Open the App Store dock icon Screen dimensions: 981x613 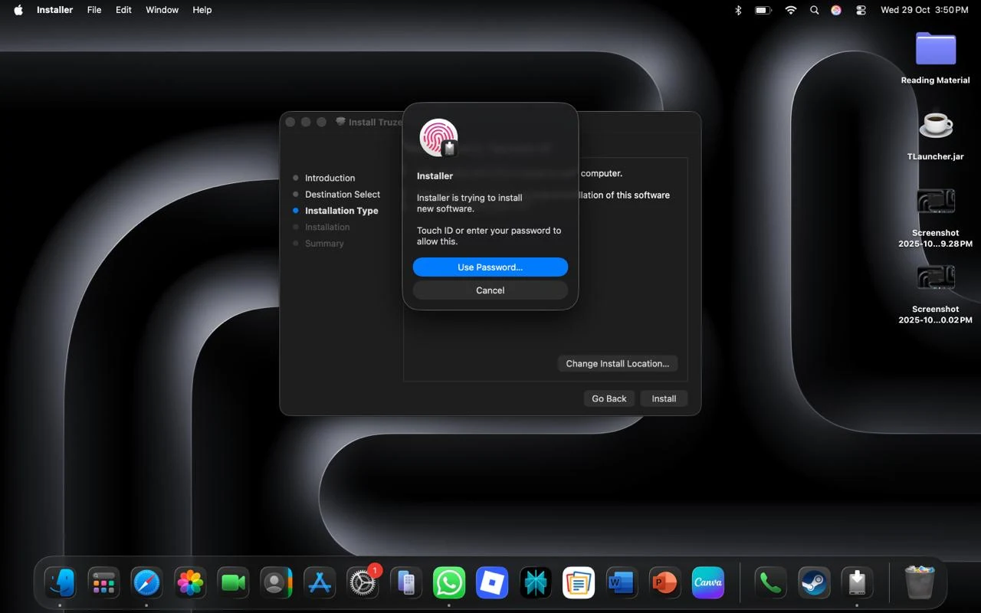click(320, 583)
